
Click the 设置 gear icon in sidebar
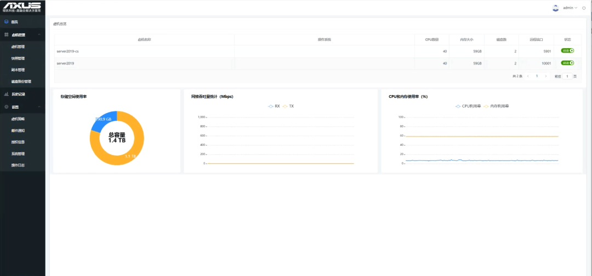coord(6,107)
